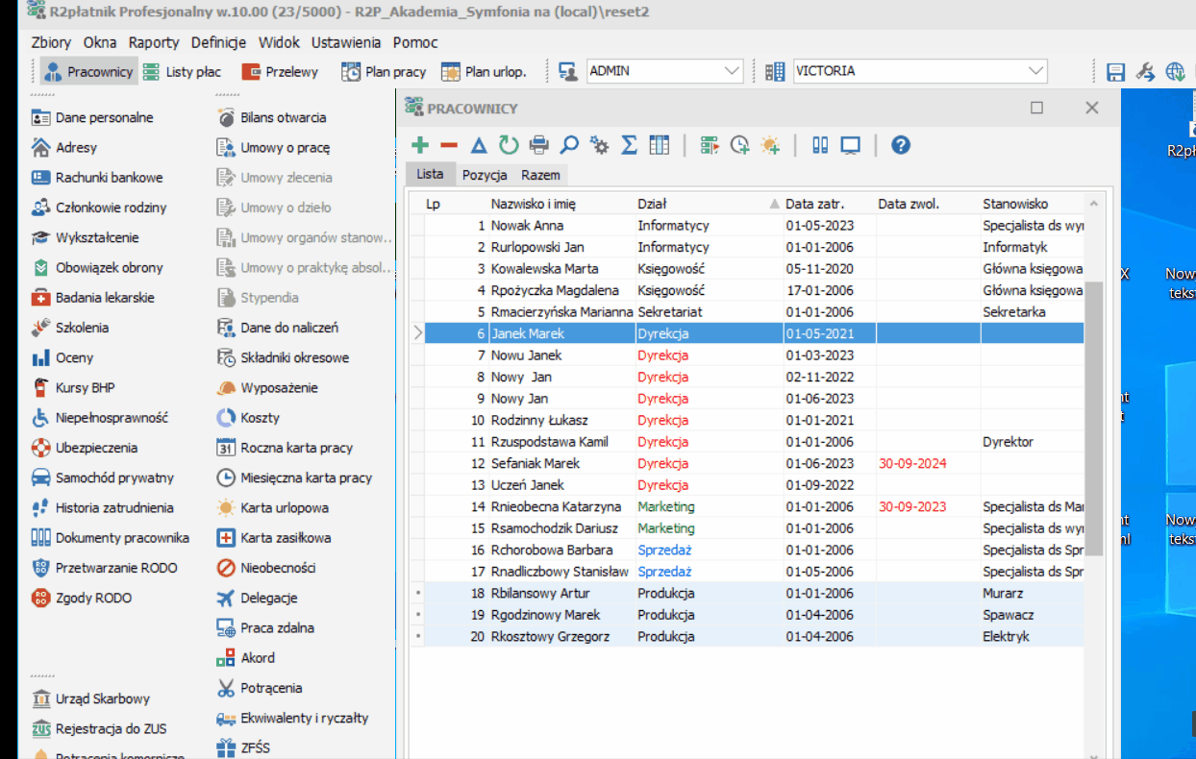Open the Zbiory menu
Image resolution: width=1196 pixels, height=759 pixels.
tap(51, 42)
